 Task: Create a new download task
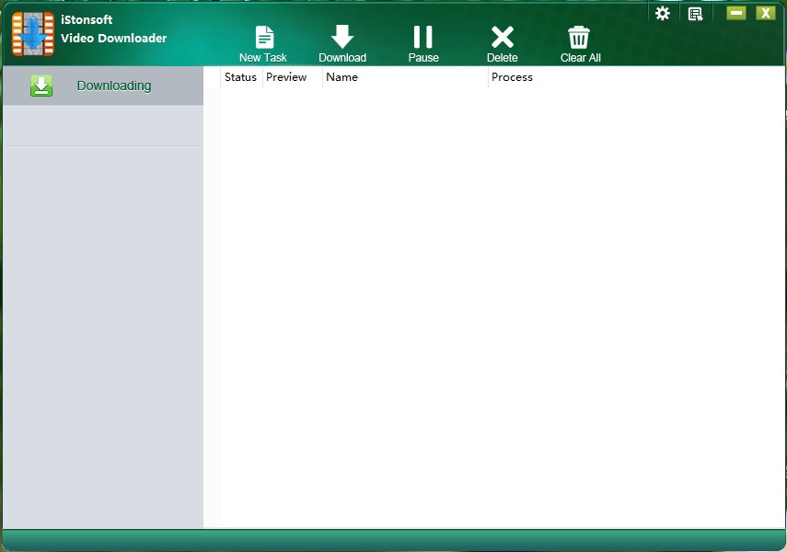coord(263,39)
